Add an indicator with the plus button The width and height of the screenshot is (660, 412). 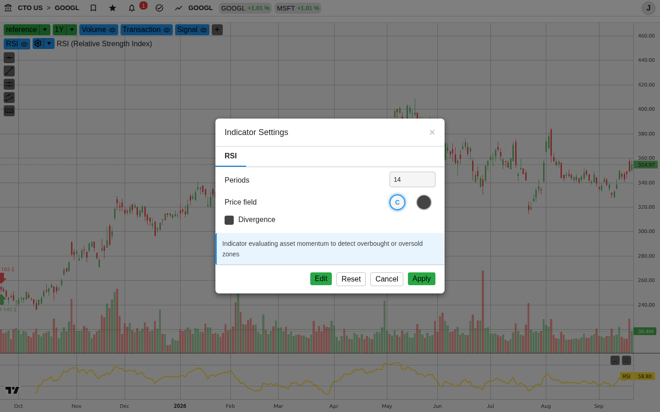click(217, 30)
